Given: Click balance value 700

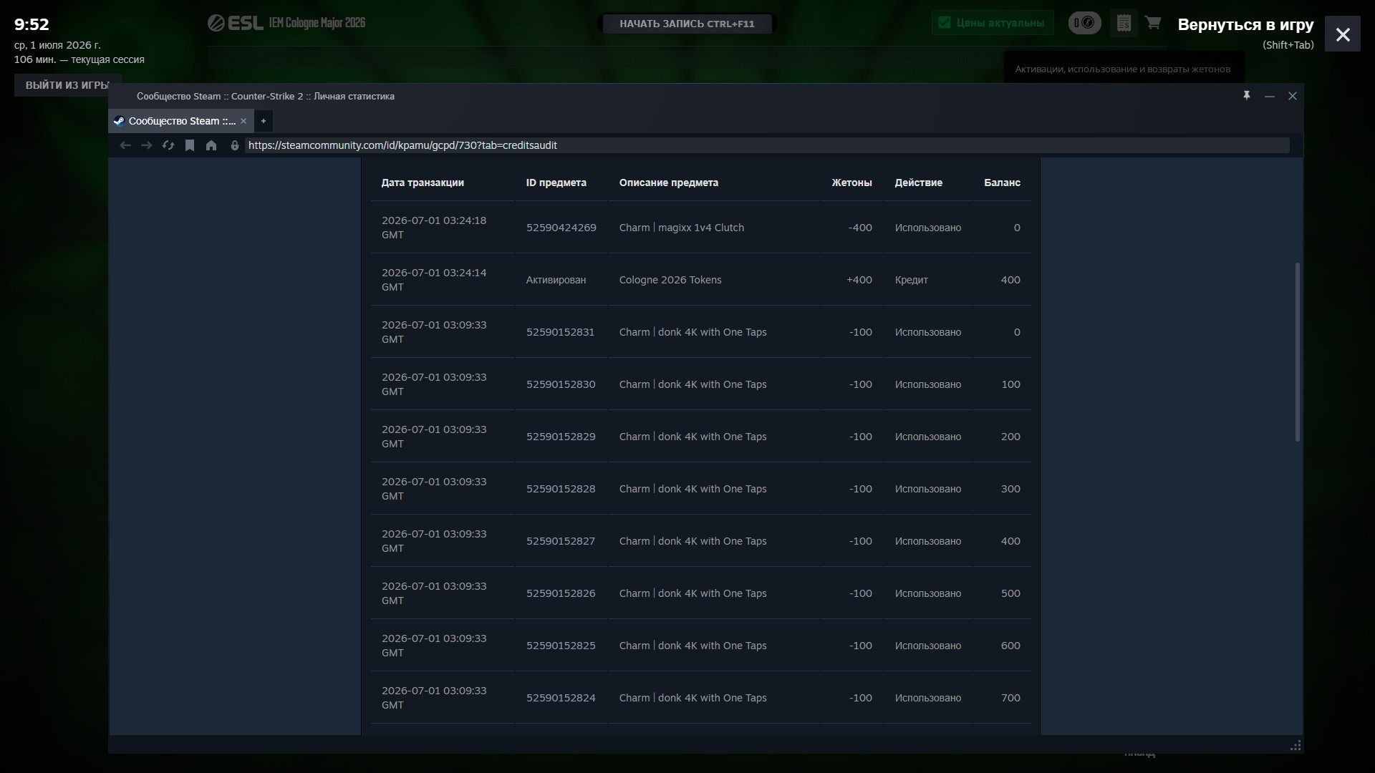Looking at the screenshot, I should tap(1010, 698).
